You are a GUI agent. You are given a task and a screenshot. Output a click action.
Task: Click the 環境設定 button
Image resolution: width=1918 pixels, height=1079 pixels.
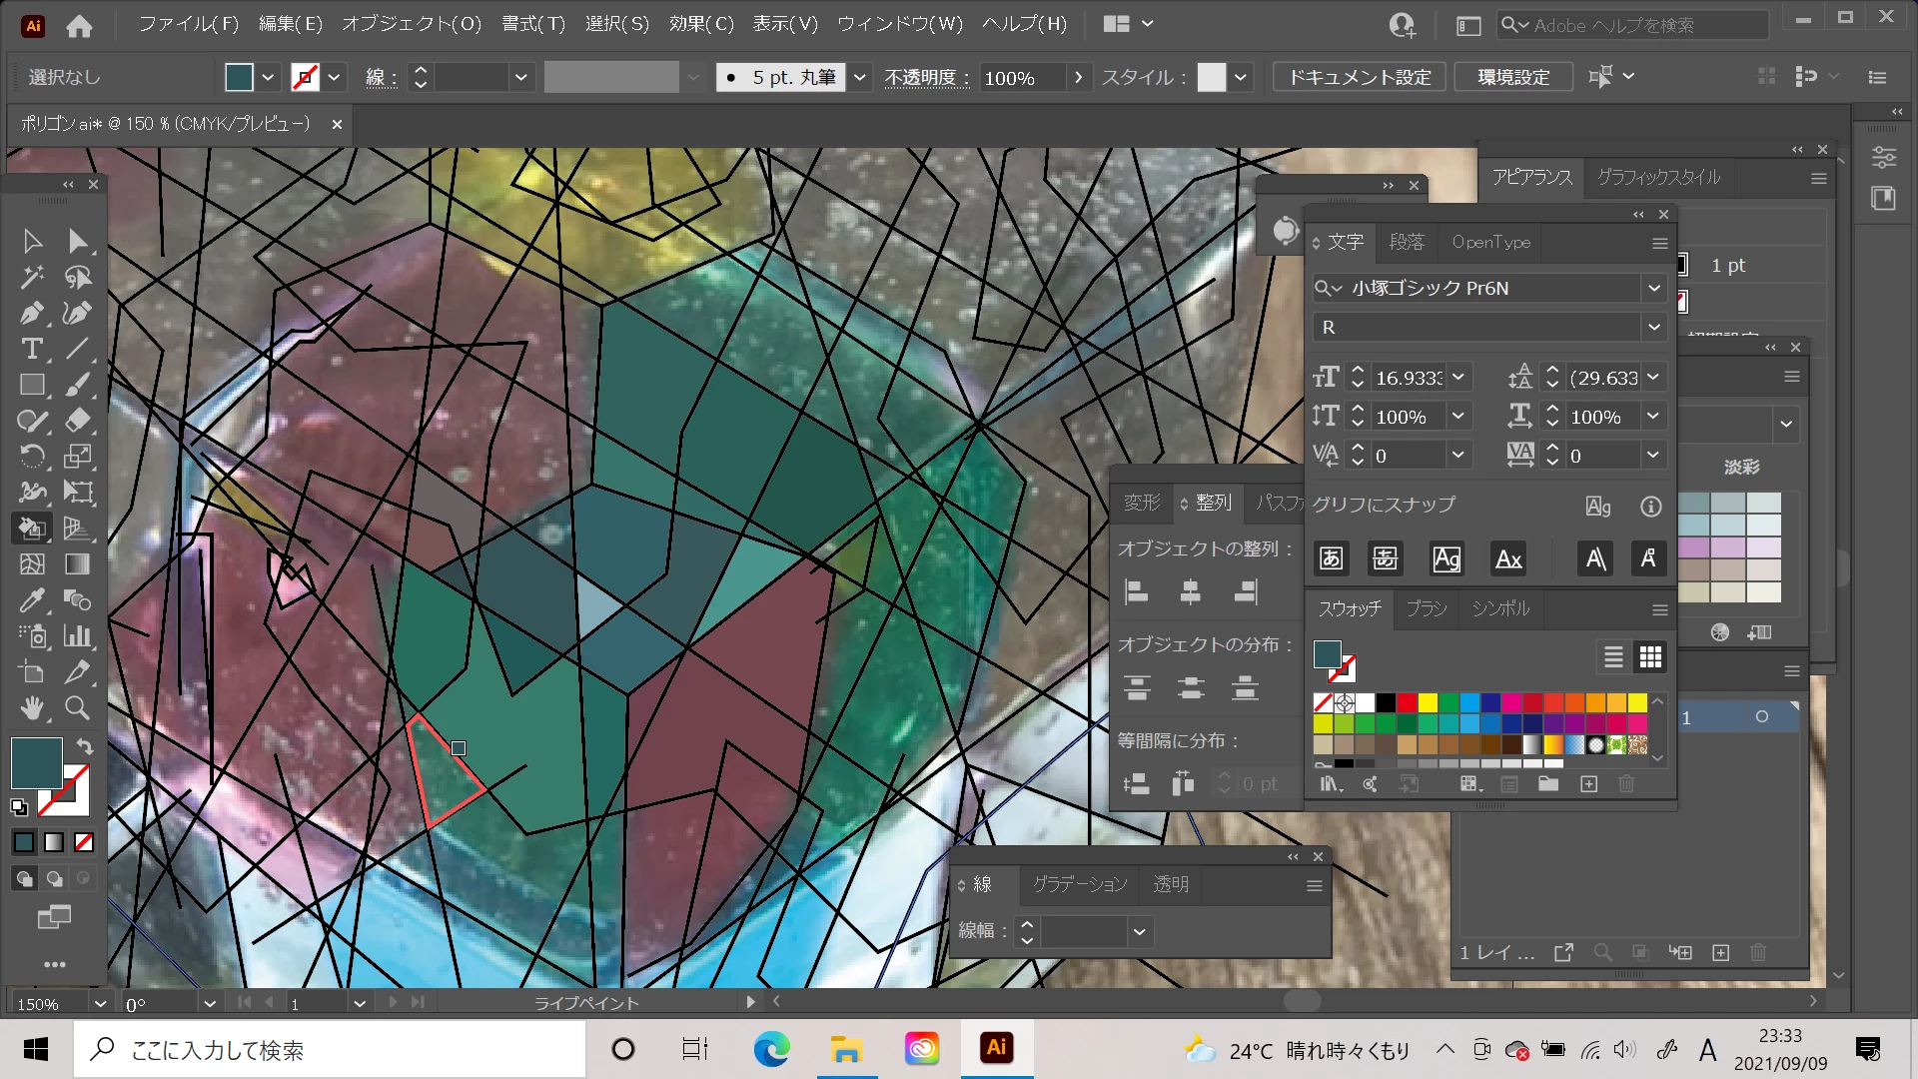1513,77
